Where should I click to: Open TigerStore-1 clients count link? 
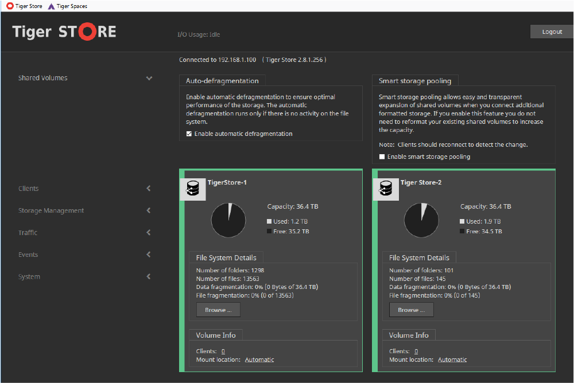tap(223, 351)
